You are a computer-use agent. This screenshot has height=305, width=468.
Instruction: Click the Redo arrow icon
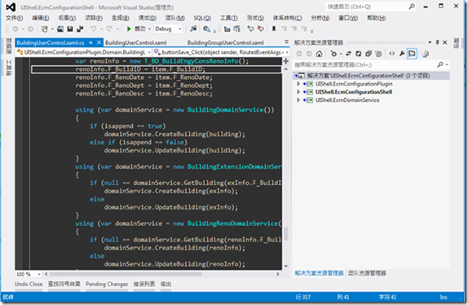[109, 29]
